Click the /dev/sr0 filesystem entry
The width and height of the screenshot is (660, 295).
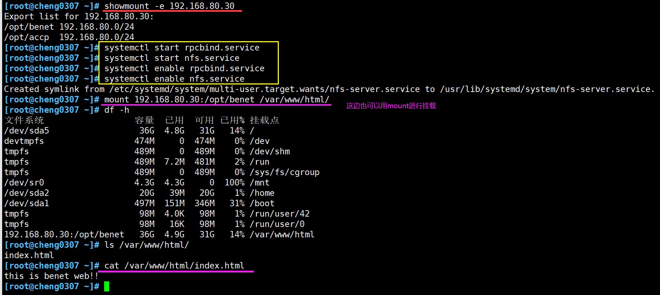tap(24, 183)
